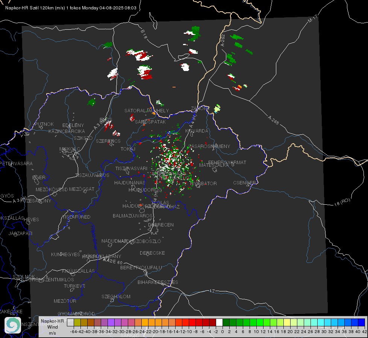The image size is (368, 338).
Task: Click the dark green swatch right of 0
Action: point(226,322)
